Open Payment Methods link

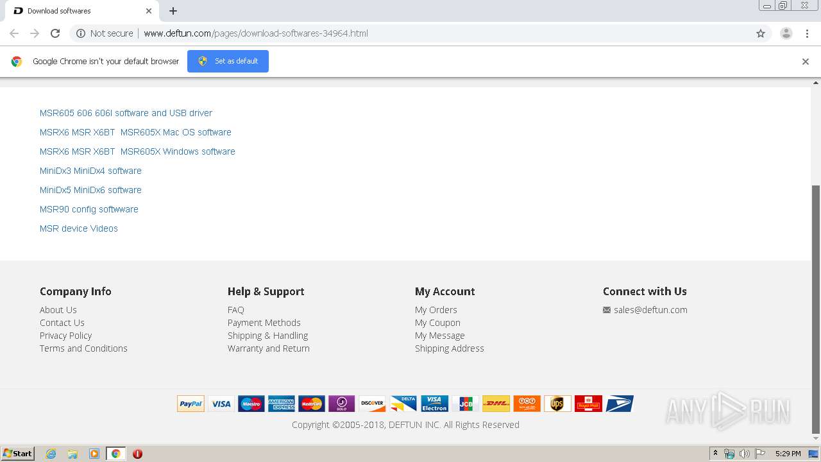(x=264, y=323)
